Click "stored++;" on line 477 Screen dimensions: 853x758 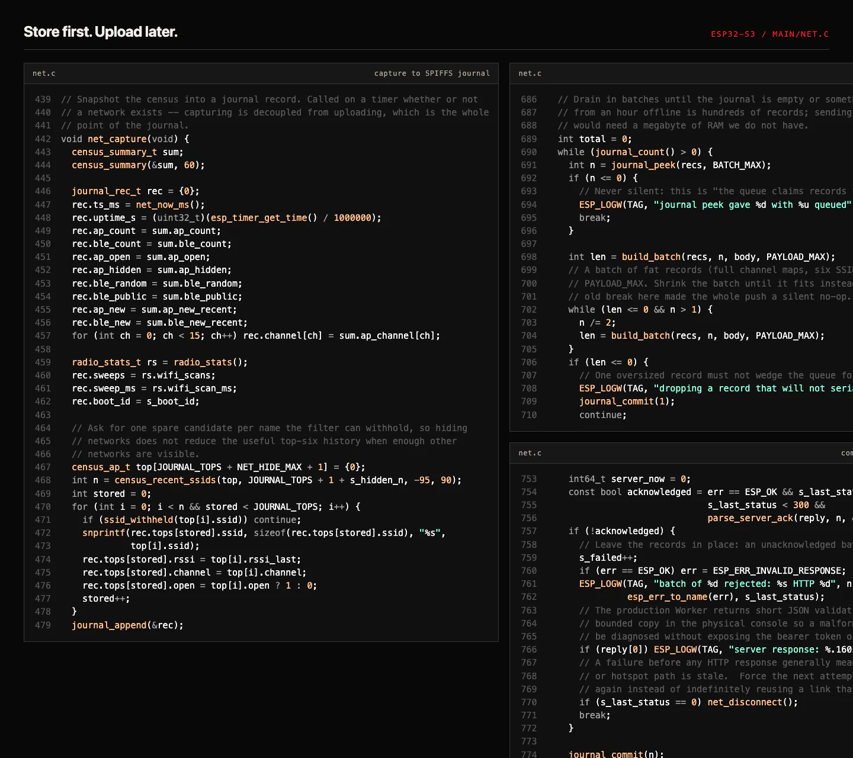(x=106, y=599)
